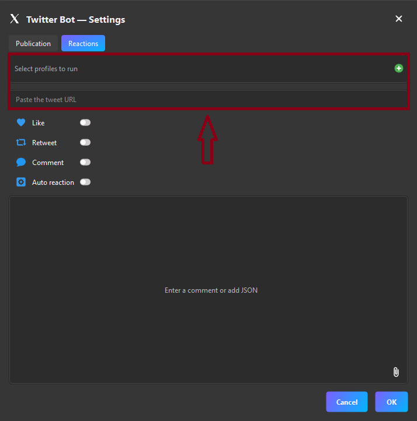This screenshot has width=417, height=421.
Task: Add profiles with the green plus icon
Action: (398, 68)
